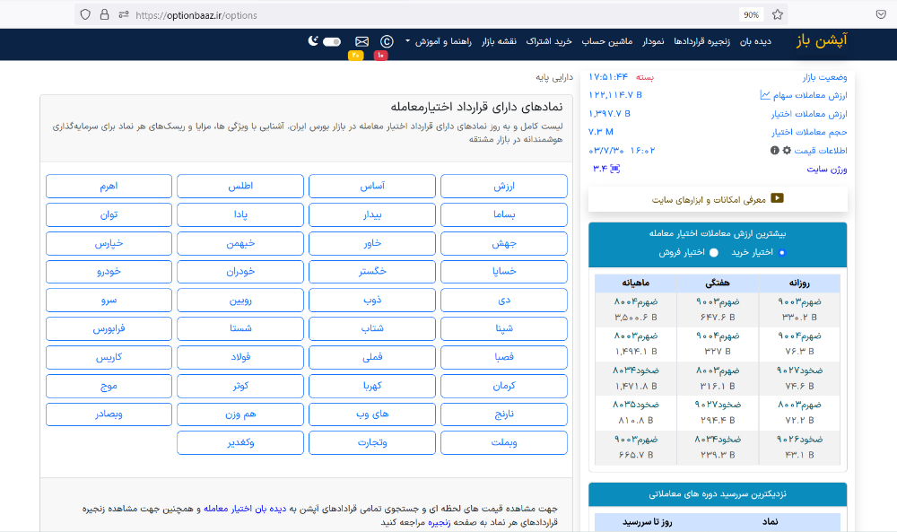
Task: Toggle the dark mode switch
Action: [332, 41]
